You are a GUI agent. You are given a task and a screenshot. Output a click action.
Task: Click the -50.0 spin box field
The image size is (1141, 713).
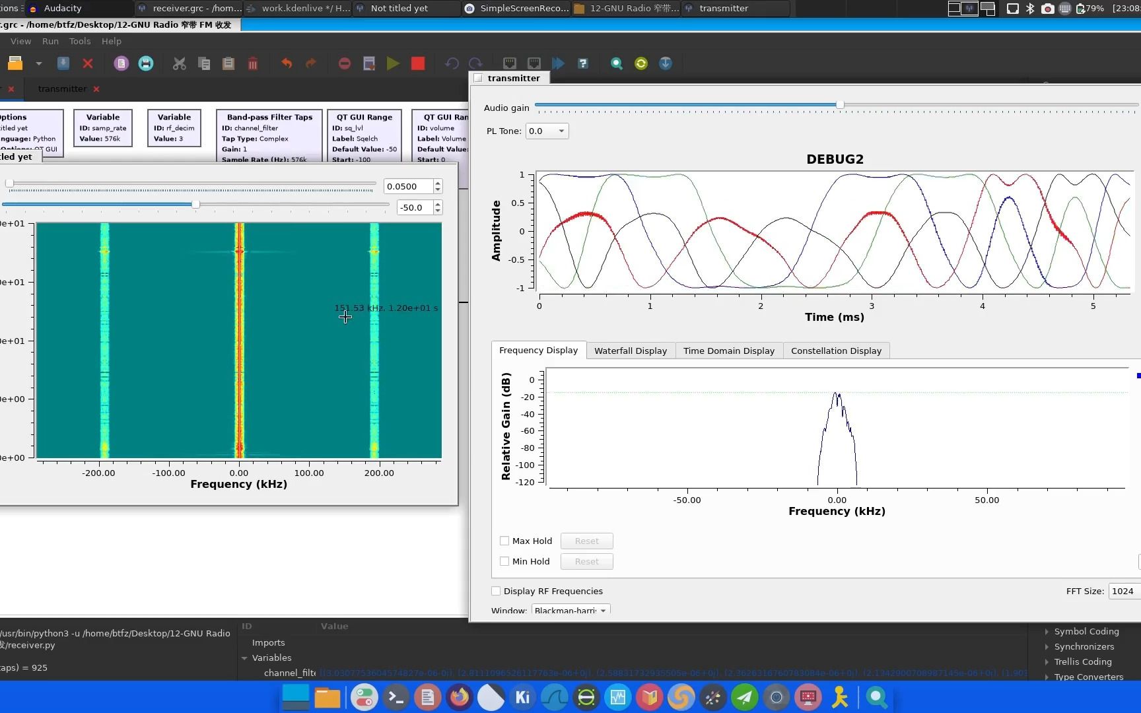415,207
